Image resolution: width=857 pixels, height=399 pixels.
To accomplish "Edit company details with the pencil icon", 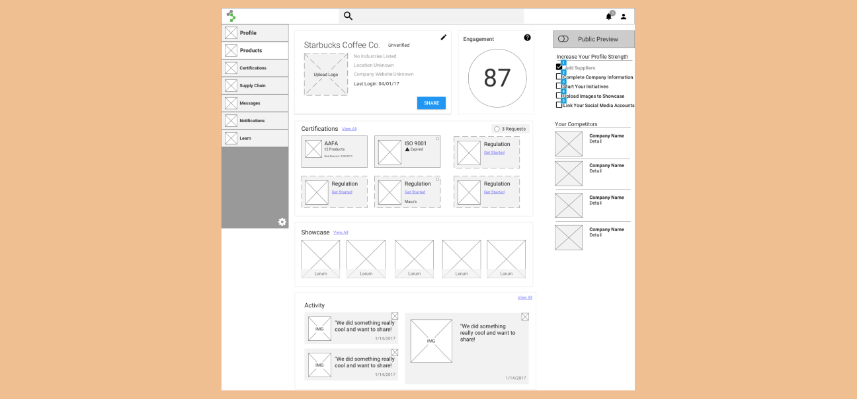I will point(444,38).
